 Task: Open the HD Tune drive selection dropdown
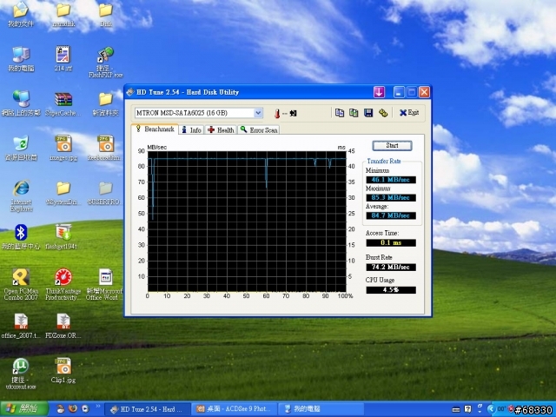point(258,113)
